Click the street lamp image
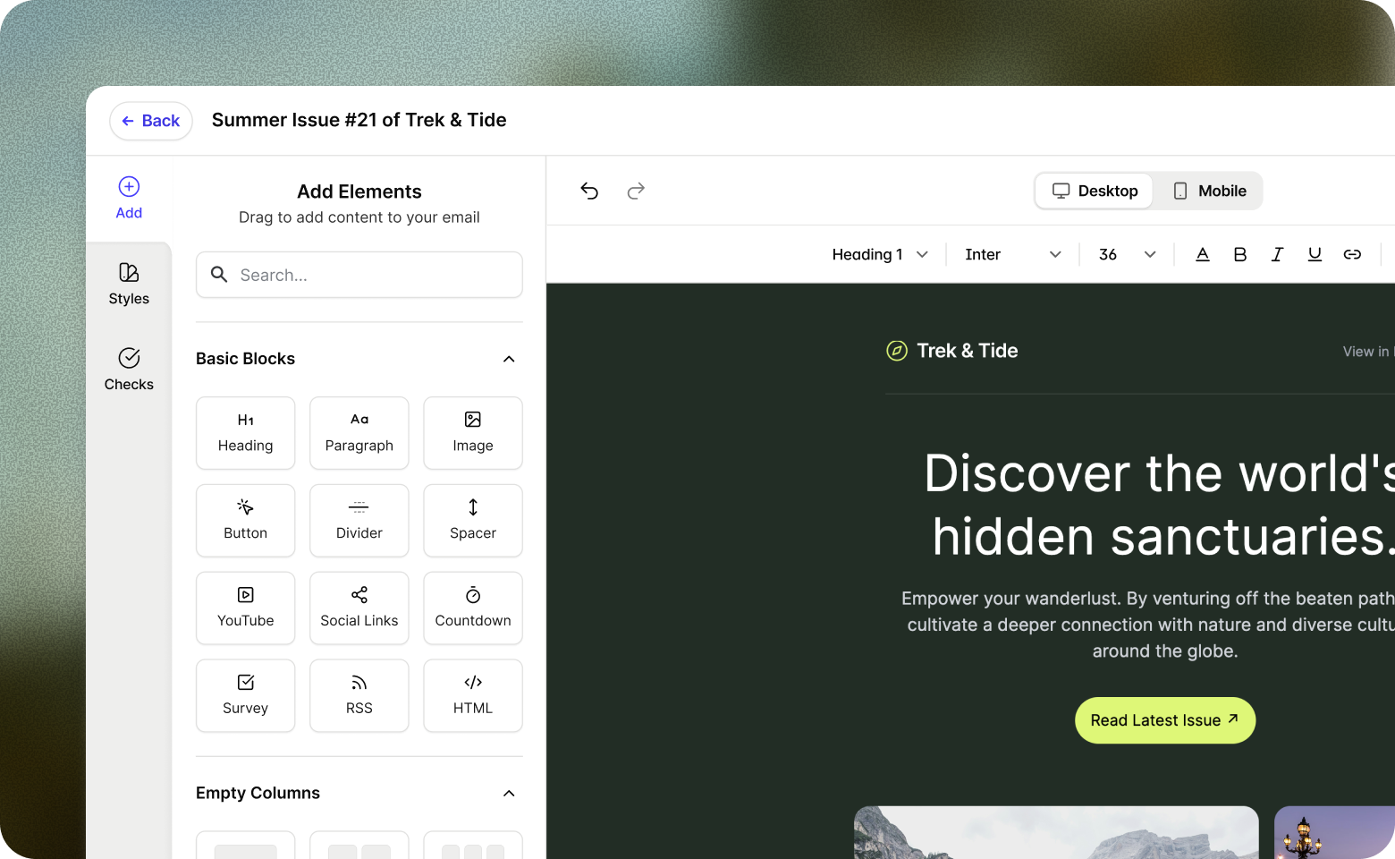 (x=1334, y=833)
